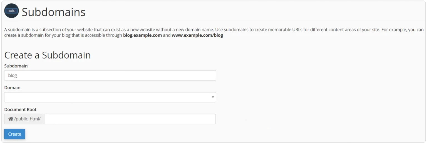
Task: Click the Subdomain field label
Action: pyautogui.click(x=16, y=66)
